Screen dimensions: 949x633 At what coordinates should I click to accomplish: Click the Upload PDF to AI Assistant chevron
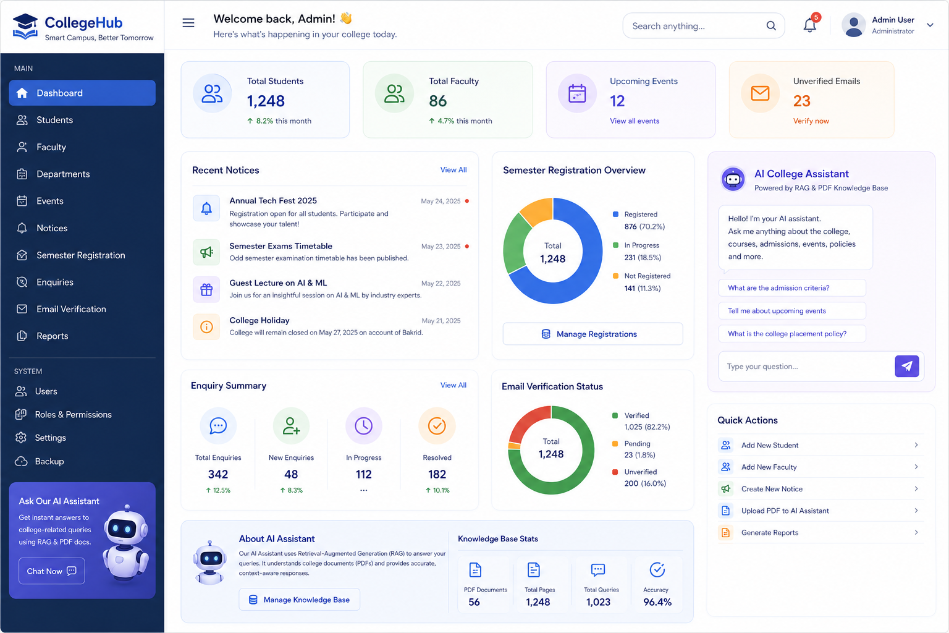coord(916,511)
